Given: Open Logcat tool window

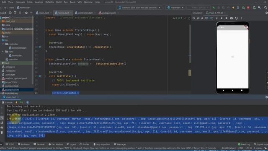Looking at the screenshot, I should (72, 144).
